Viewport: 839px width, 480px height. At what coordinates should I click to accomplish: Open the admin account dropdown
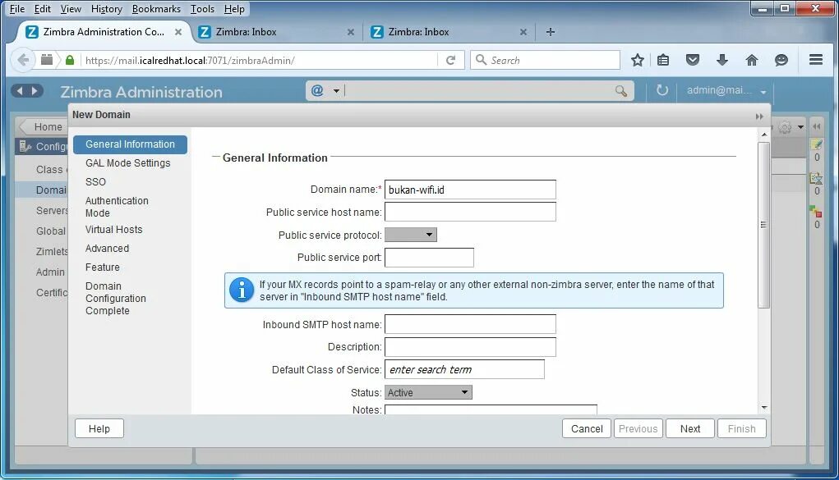(763, 92)
